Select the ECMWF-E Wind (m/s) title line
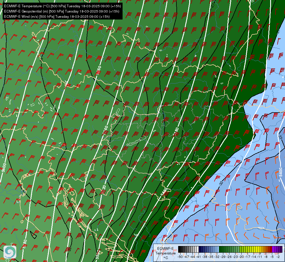Screen dimensions: 285x262 pyautogui.click(x=57, y=17)
